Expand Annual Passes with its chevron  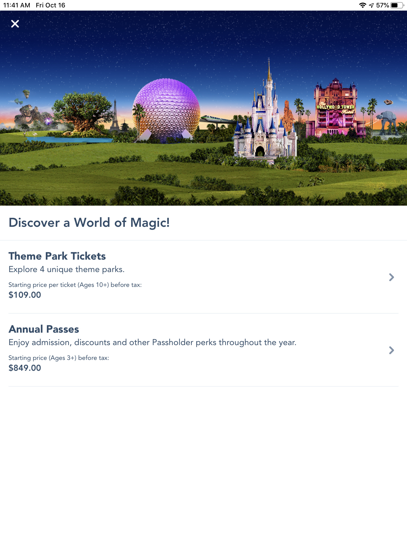pyautogui.click(x=391, y=350)
